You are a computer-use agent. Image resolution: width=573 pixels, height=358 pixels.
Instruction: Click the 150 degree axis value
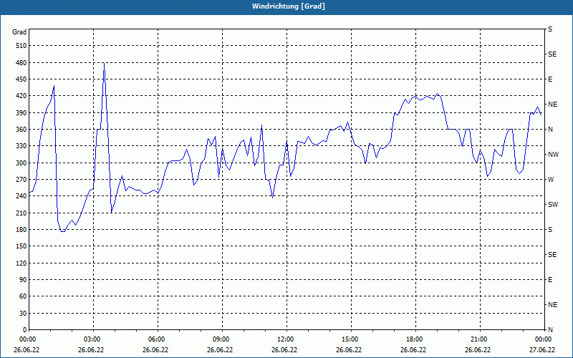pos(21,246)
